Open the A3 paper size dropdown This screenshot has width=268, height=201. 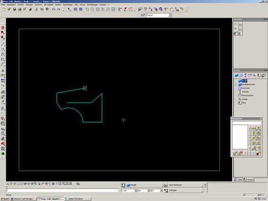(x=161, y=191)
